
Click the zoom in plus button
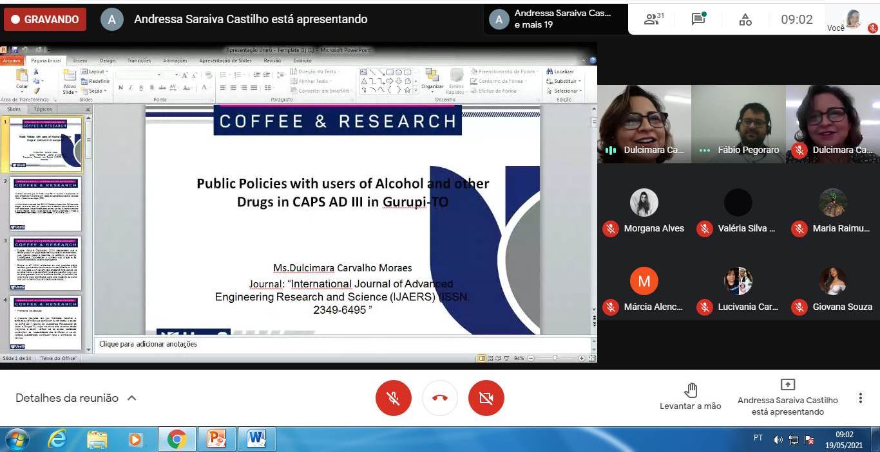582,358
